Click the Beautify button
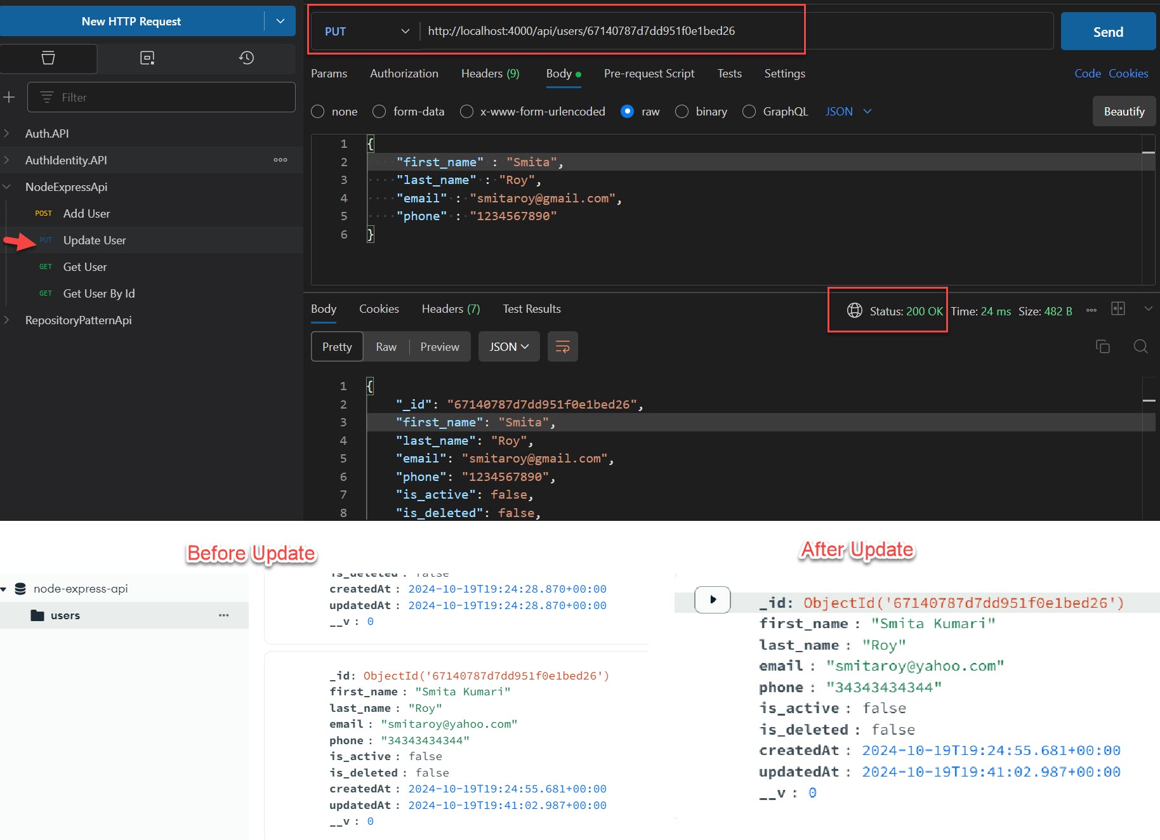 [x=1124, y=112]
